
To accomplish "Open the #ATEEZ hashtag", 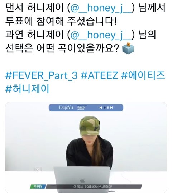I will click(x=99, y=75).
